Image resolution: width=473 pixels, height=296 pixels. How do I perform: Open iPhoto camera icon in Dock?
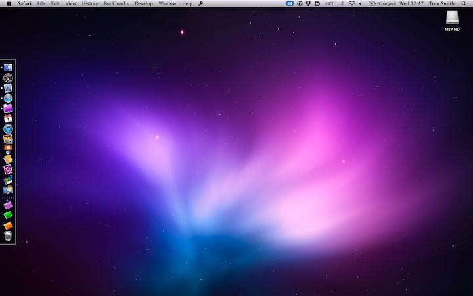(x=8, y=139)
